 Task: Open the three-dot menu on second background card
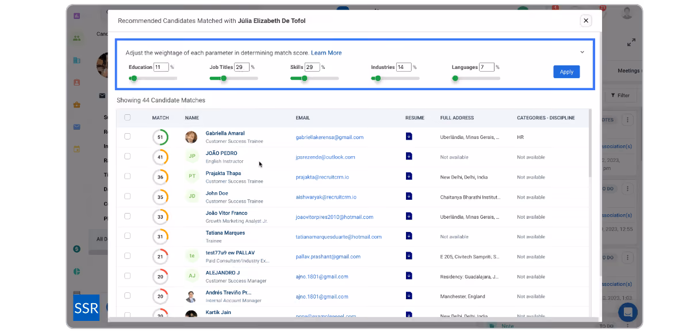coord(628,188)
